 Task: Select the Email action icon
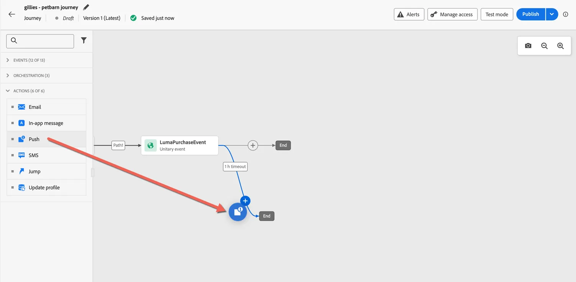point(21,107)
